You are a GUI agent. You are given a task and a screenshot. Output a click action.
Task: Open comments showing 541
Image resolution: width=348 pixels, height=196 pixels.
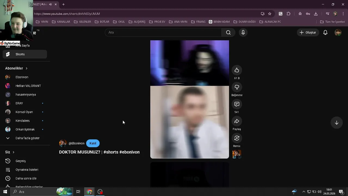pos(237,104)
